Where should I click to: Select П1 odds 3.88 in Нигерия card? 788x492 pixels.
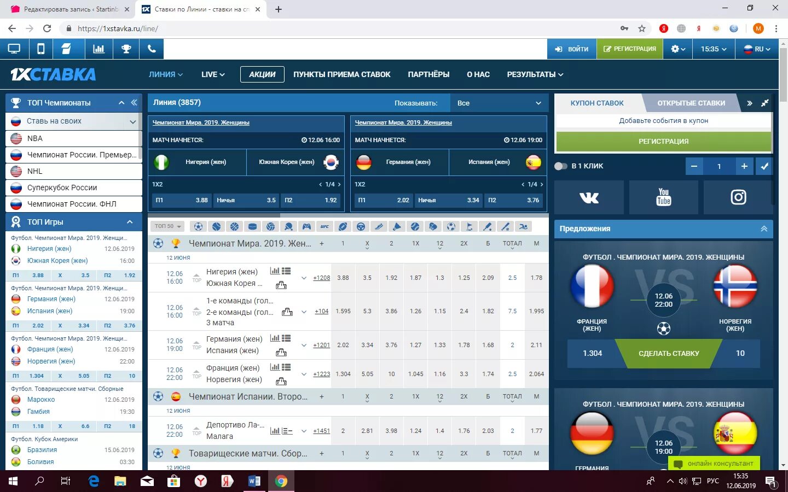pos(181,200)
